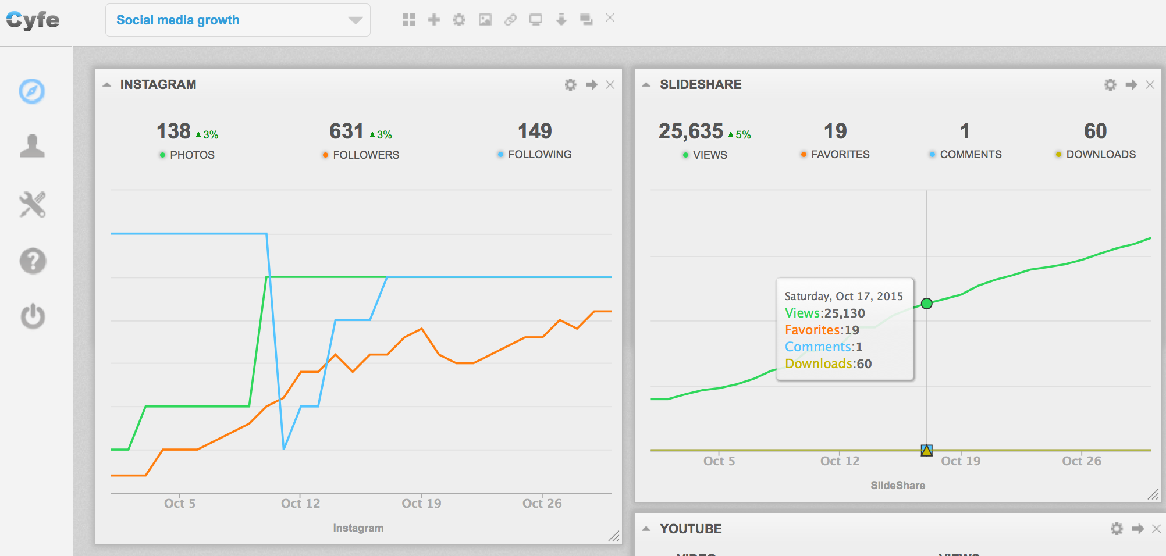
Task: Click the link sharing icon in toolbar
Action: pos(510,20)
